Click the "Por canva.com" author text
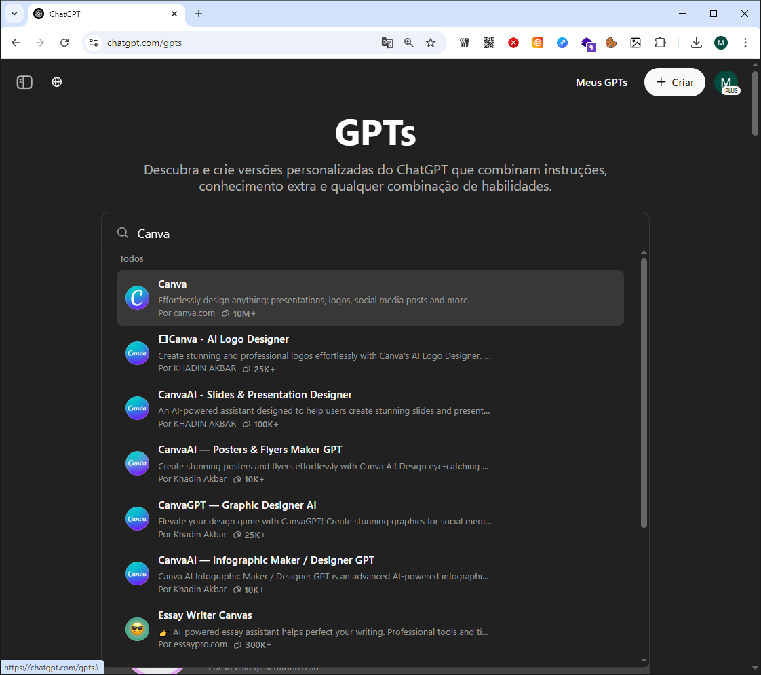The image size is (761, 675). pos(187,313)
